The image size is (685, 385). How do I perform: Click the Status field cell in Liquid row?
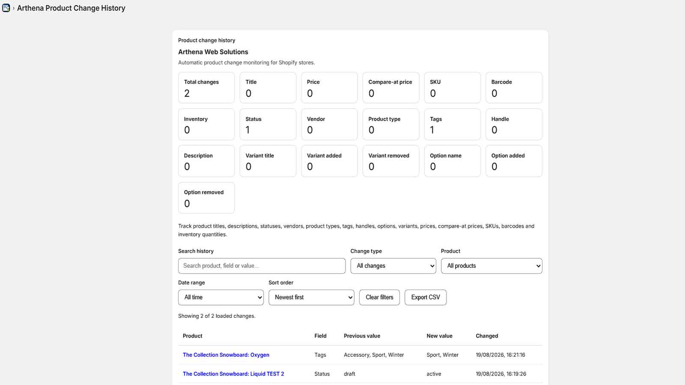pyautogui.click(x=322, y=374)
